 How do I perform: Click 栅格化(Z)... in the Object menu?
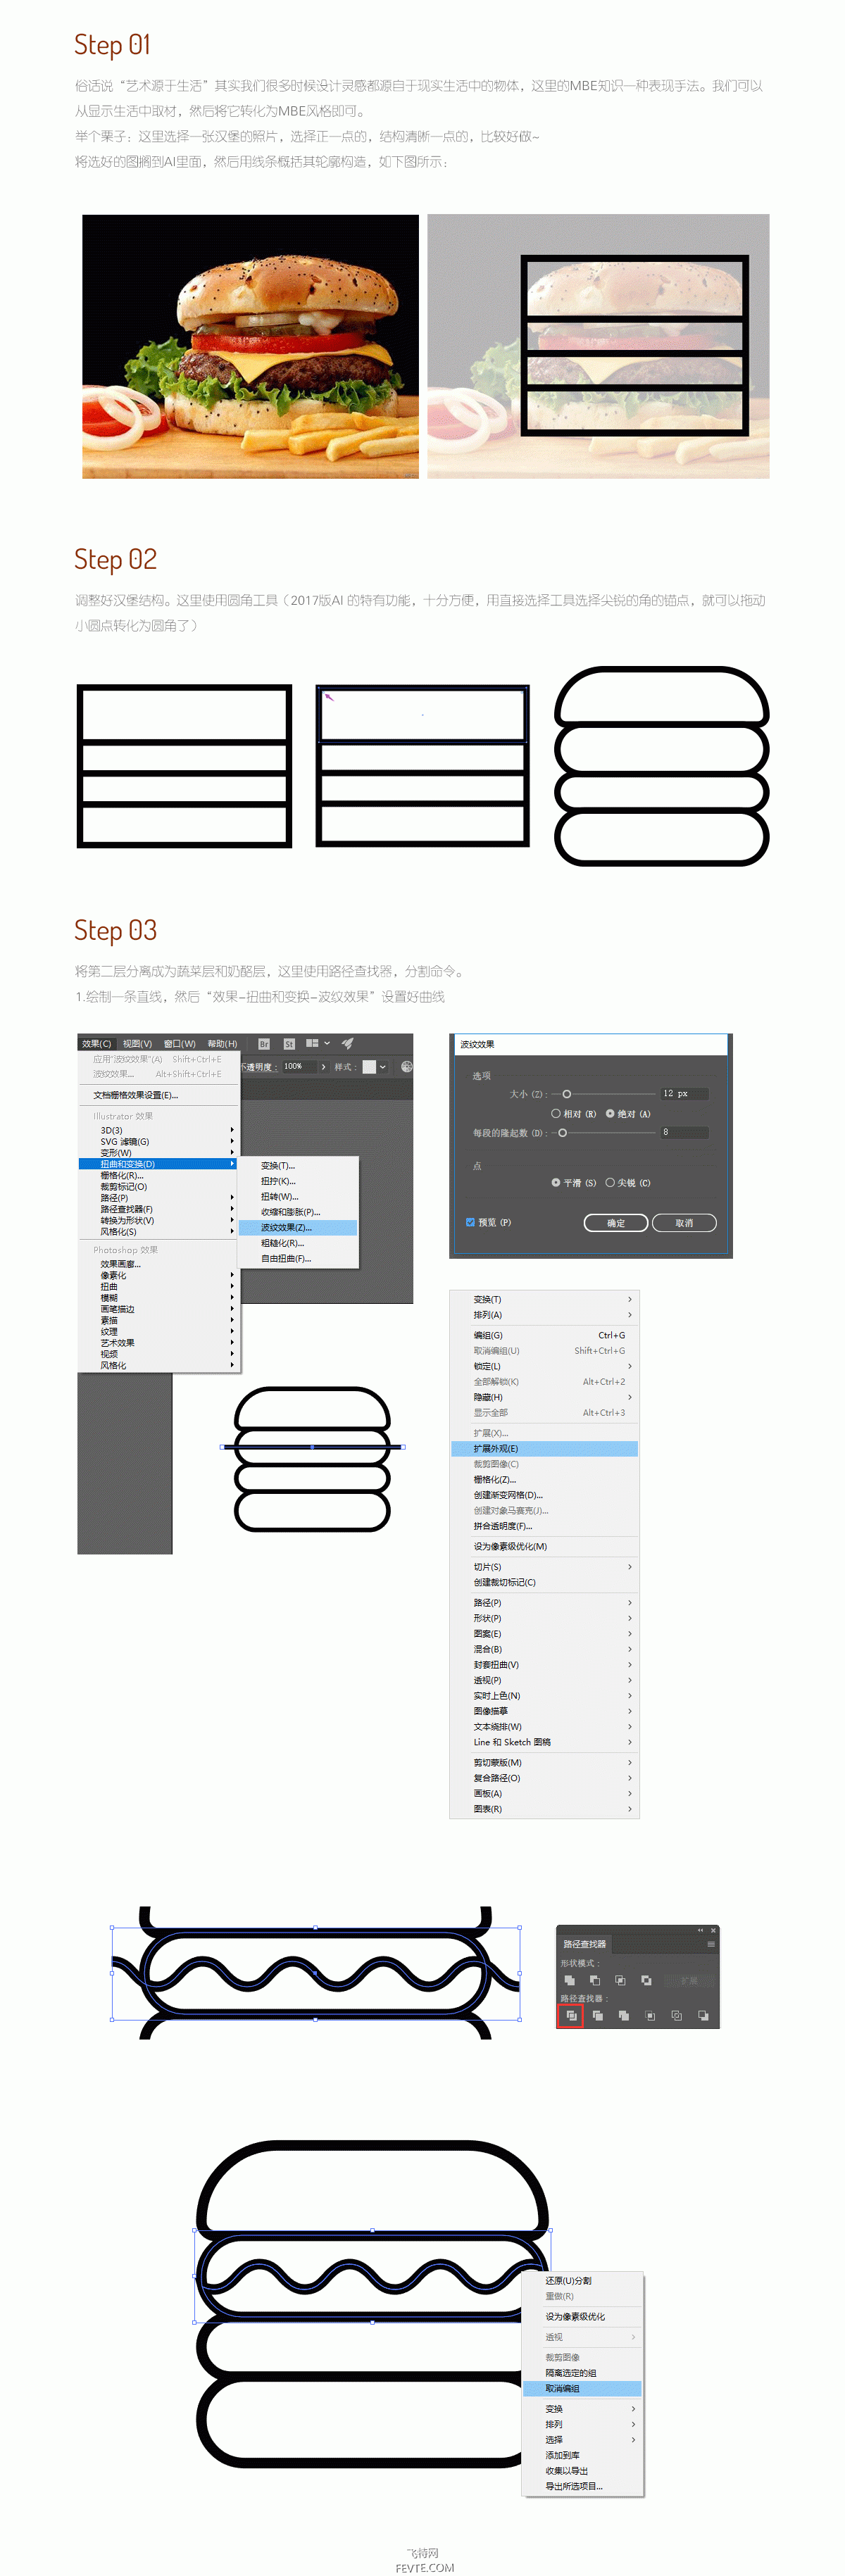[x=544, y=1479]
